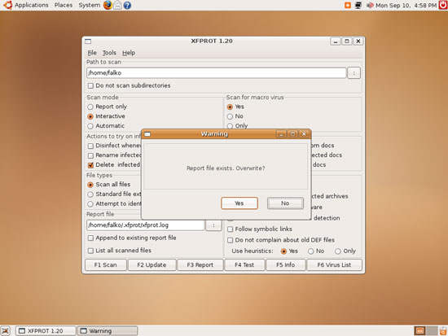Select Scan all files radio option
The height and width of the screenshot is (336, 448).
tap(90, 185)
